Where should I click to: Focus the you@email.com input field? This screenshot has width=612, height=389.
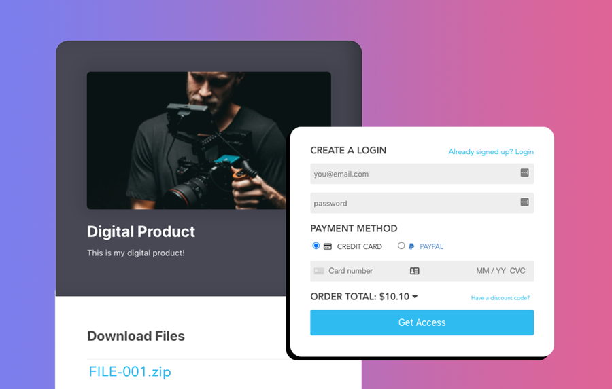pyautogui.click(x=422, y=174)
